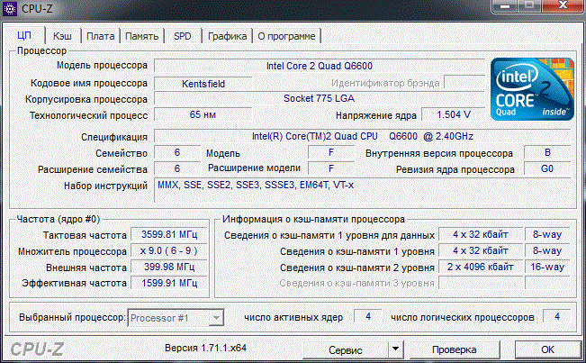The width and height of the screenshot is (586, 363).
Task: Click the Socket 775 LGA value
Action: click(320, 99)
